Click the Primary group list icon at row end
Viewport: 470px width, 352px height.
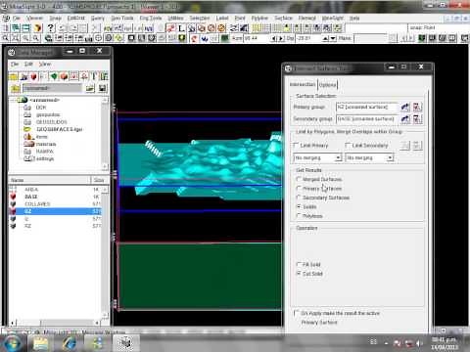tap(417, 107)
